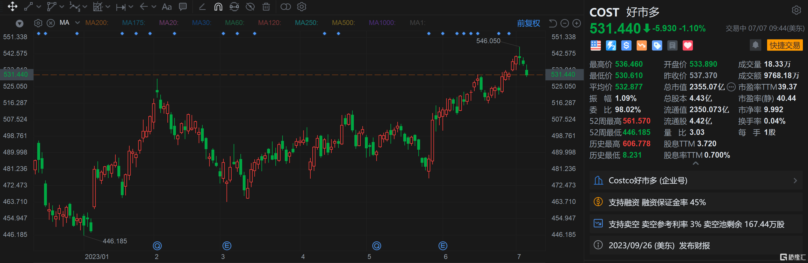The width and height of the screenshot is (808, 263).
Task: Open drawing toolbar settings gear
Action: 302,7
